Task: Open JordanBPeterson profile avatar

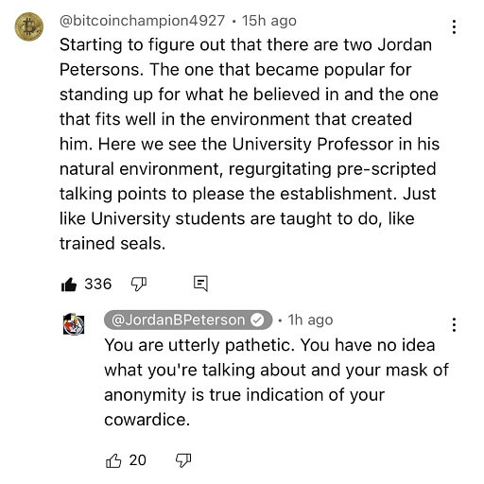Action: click(74, 324)
